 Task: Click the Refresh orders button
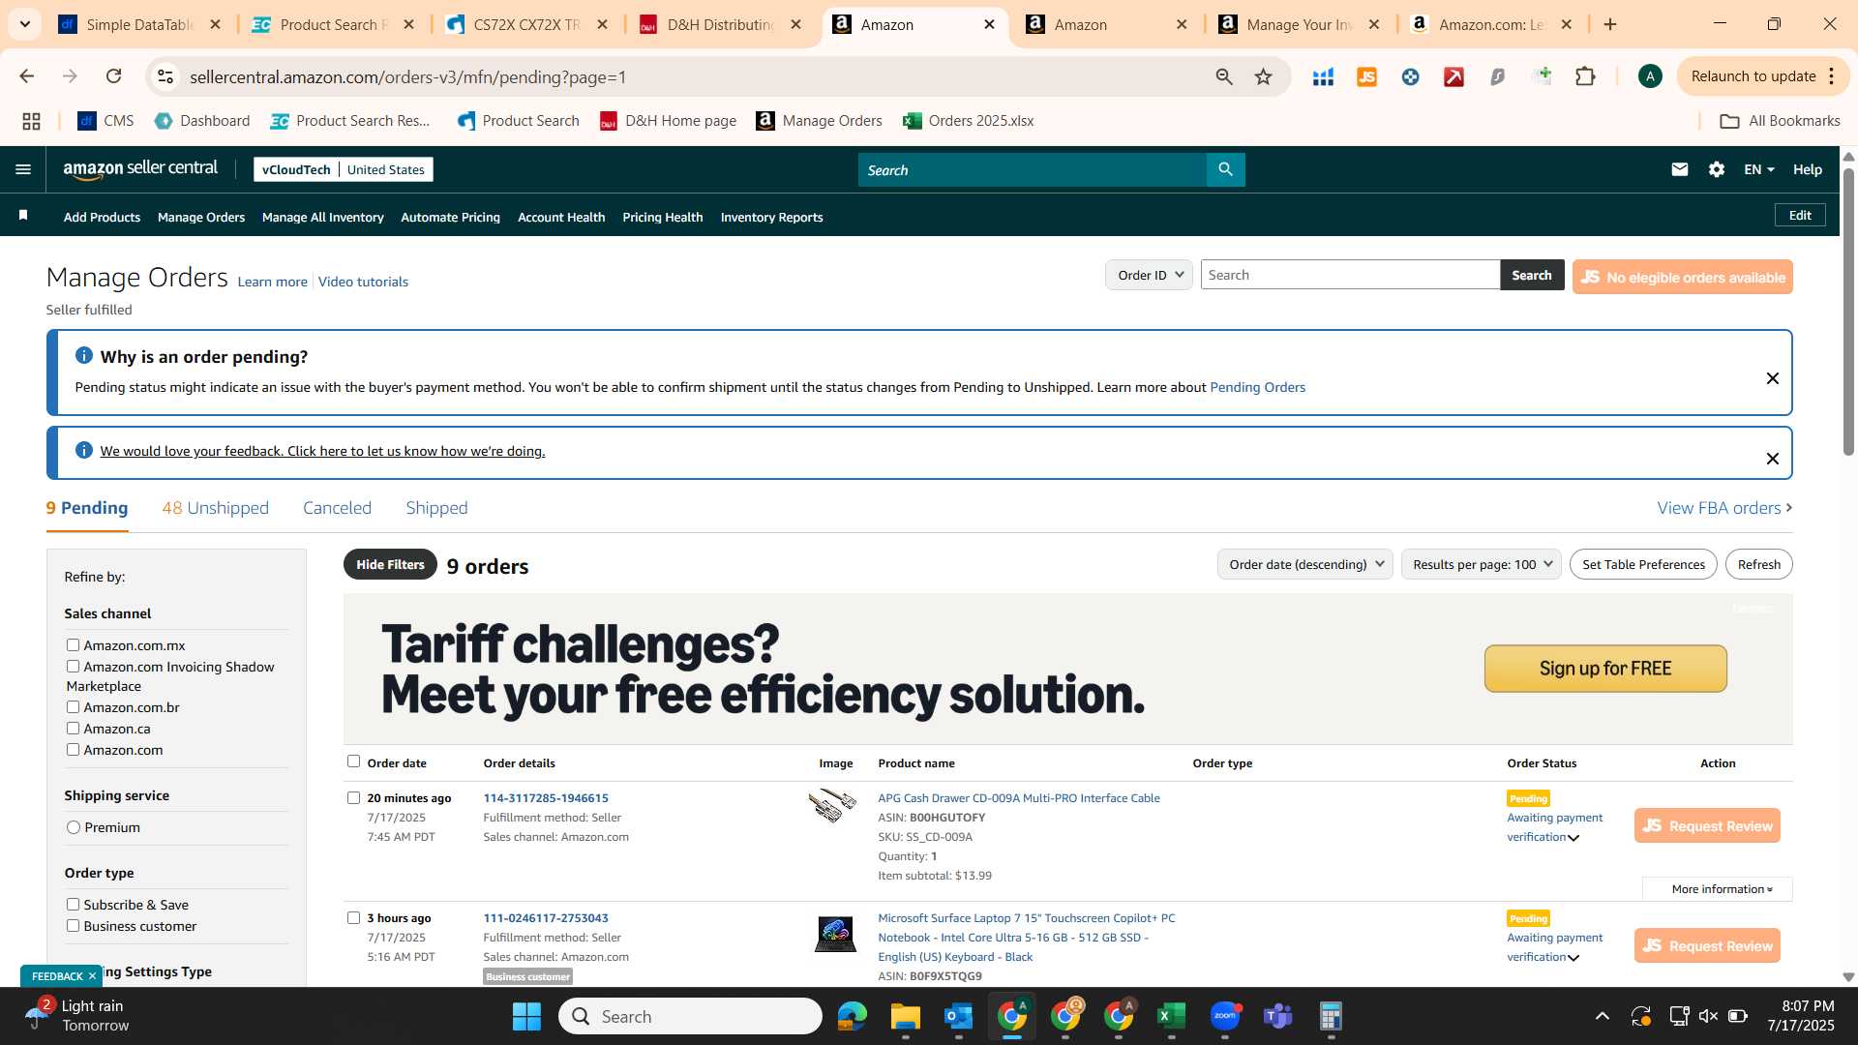point(1758,564)
